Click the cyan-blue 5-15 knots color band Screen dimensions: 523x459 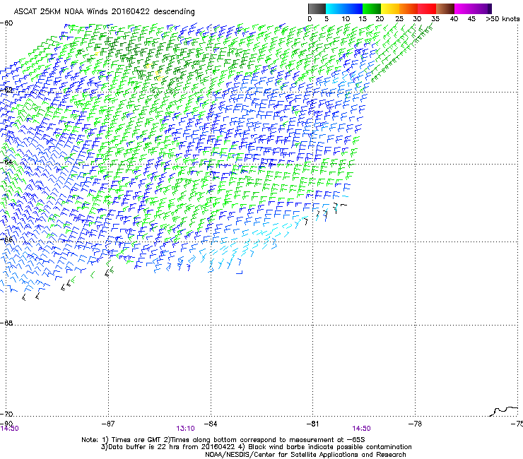coord(344,8)
